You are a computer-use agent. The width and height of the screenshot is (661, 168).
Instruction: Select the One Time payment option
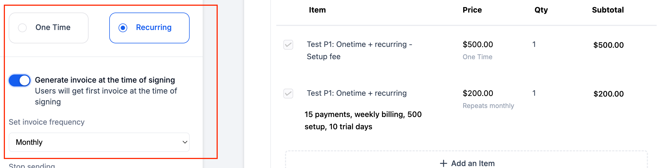[22, 28]
